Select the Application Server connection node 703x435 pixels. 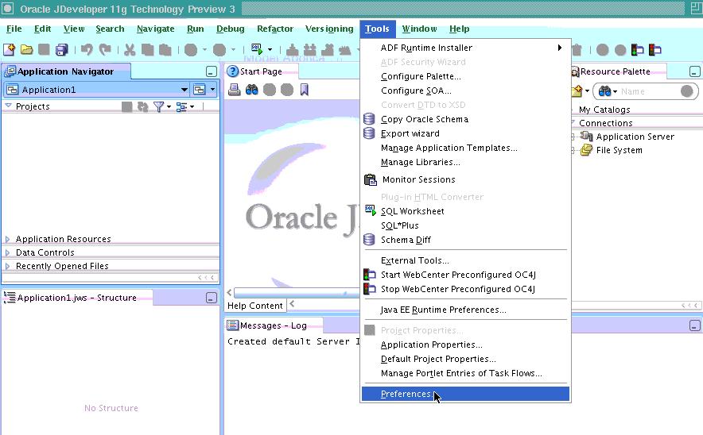pyautogui.click(x=635, y=137)
